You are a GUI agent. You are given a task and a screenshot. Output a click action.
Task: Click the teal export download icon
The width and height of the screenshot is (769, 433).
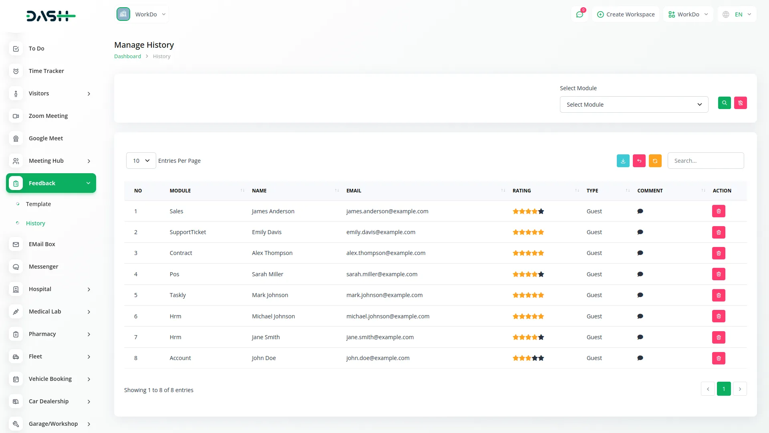tap(623, 160)
